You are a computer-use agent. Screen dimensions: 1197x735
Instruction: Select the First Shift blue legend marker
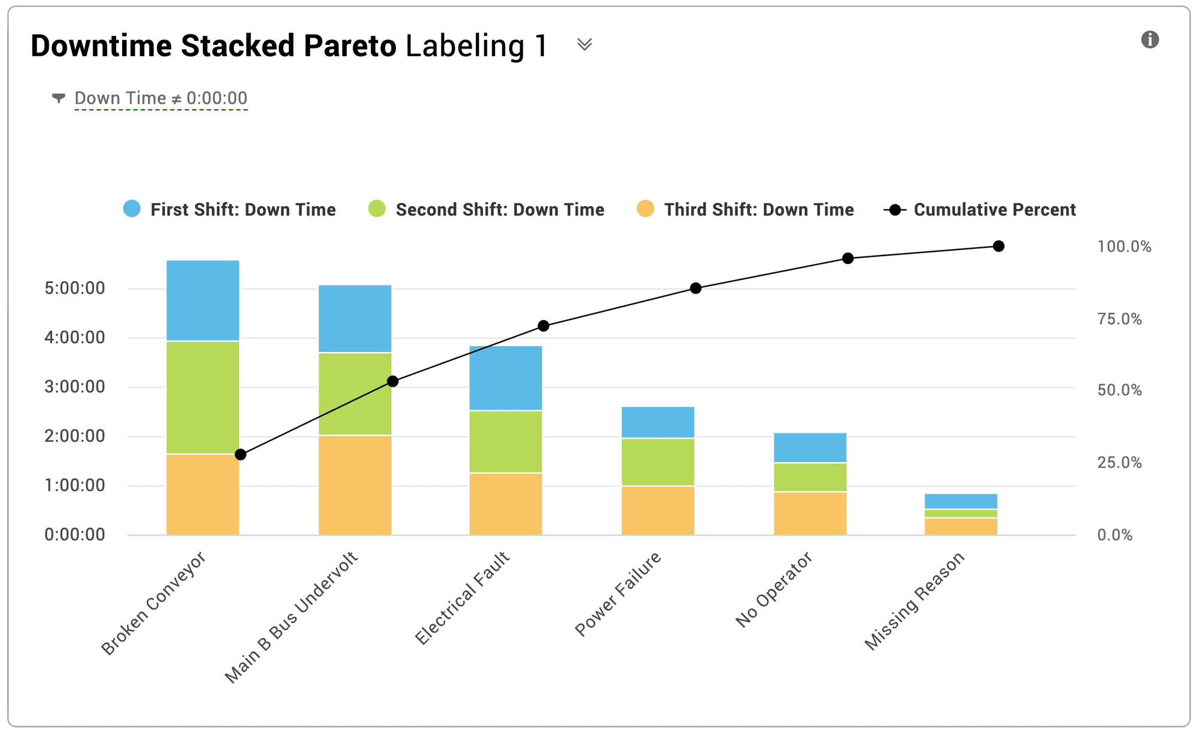click(x=131, y=209)
